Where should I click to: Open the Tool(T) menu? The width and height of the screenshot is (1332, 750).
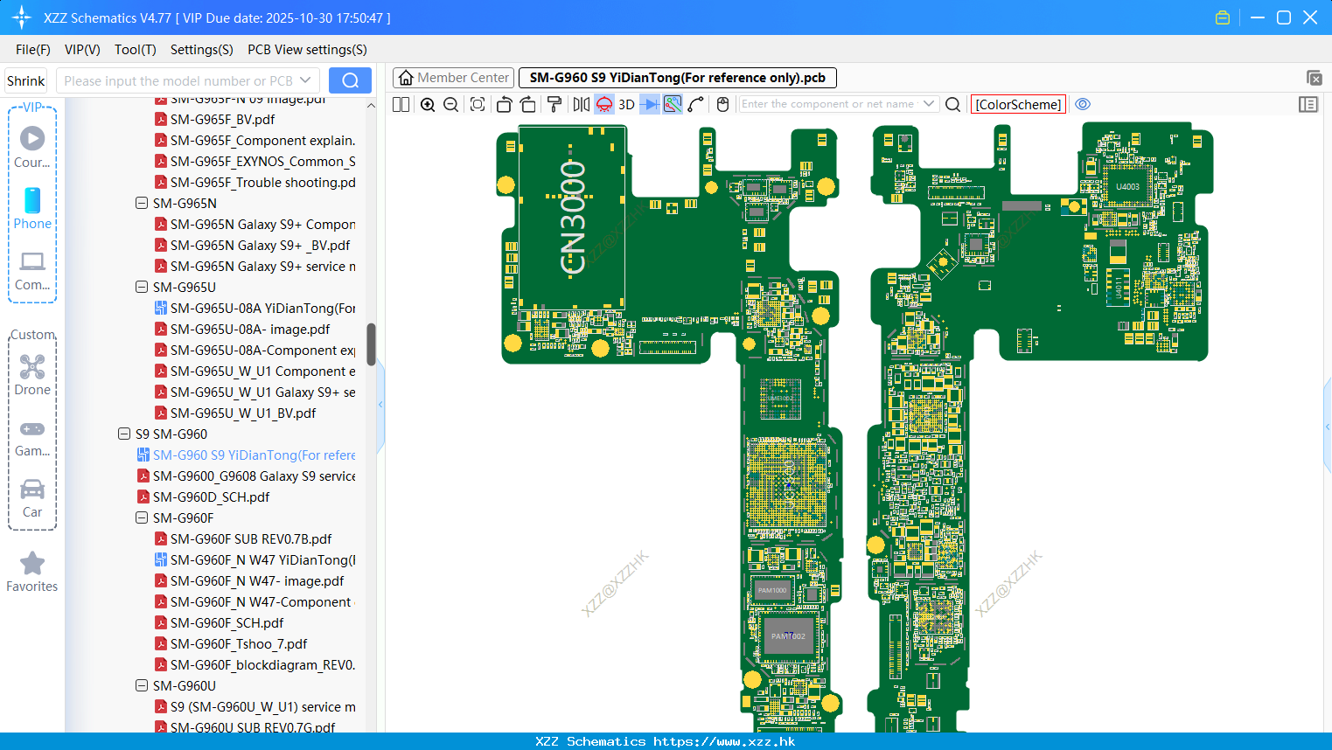pyautogui.click(x=136, y=50)
